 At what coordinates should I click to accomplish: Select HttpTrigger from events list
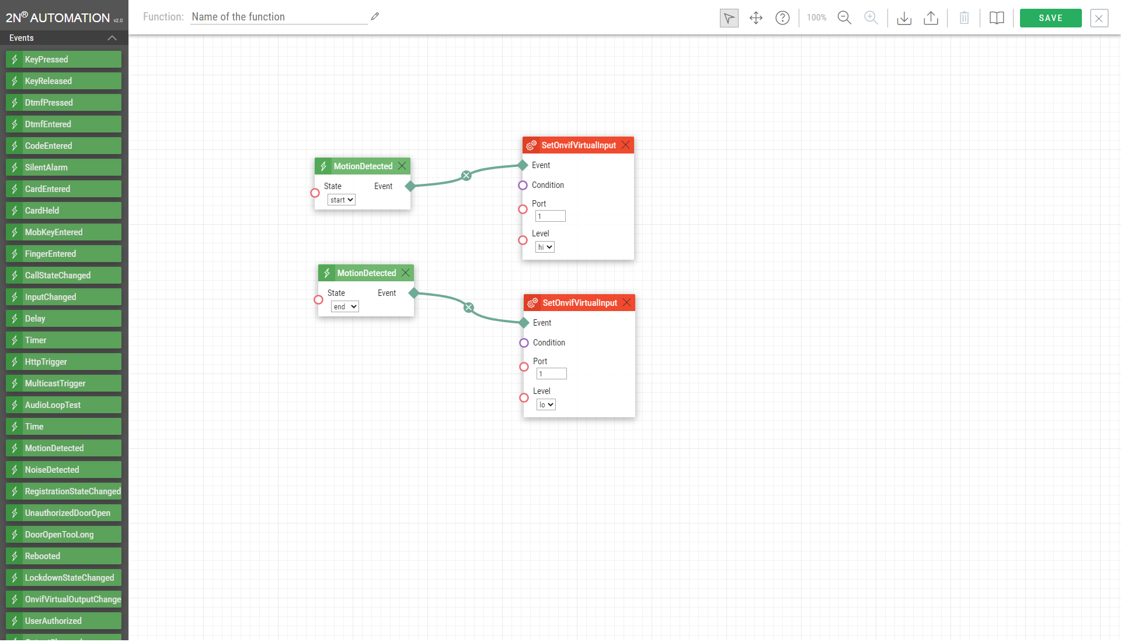[64, 362]
